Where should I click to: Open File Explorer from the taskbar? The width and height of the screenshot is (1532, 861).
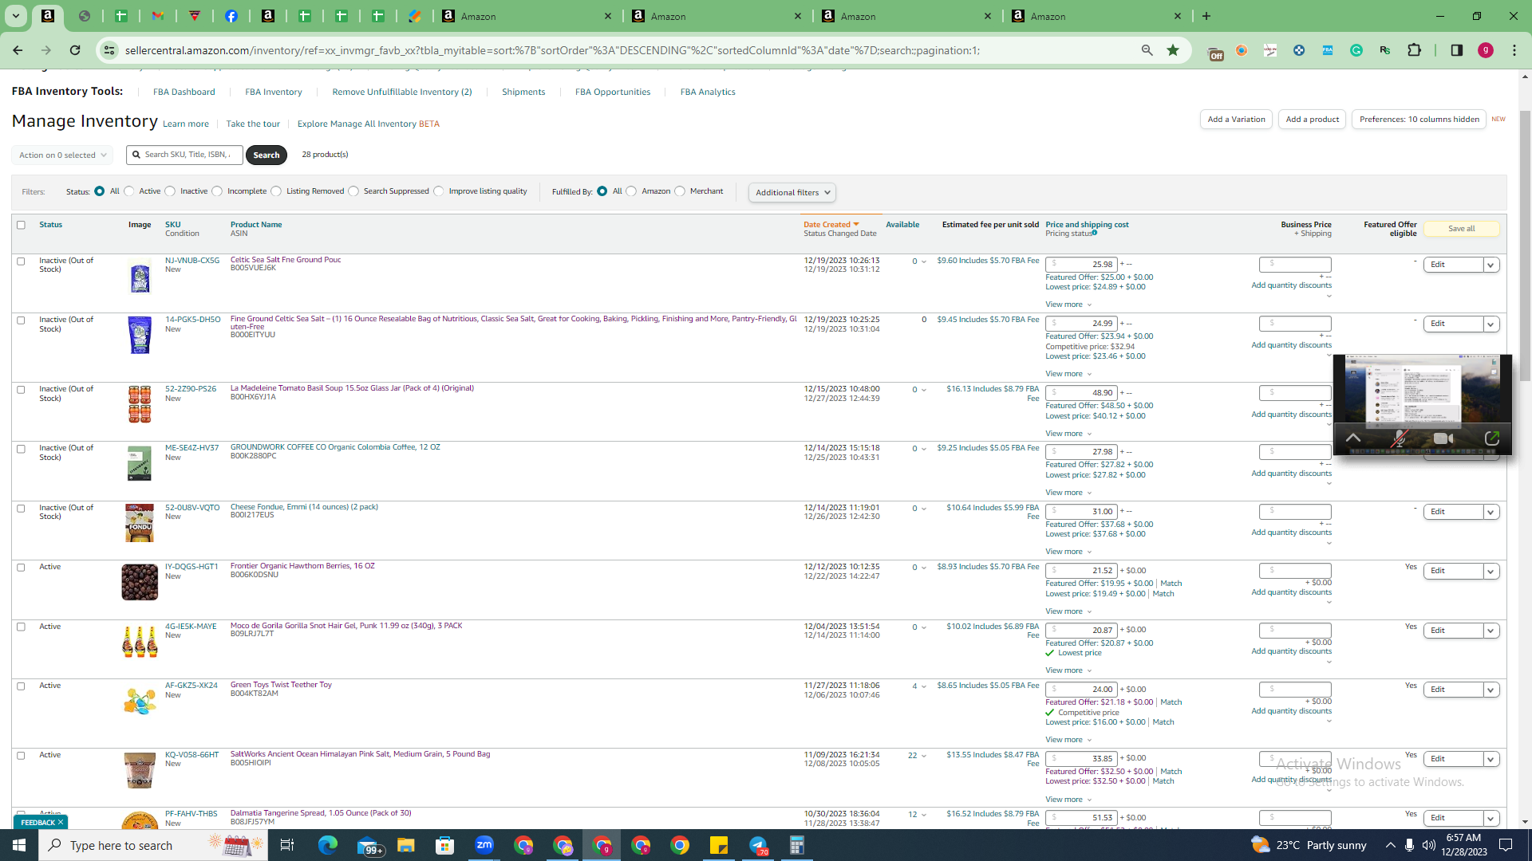click(406, 845)
